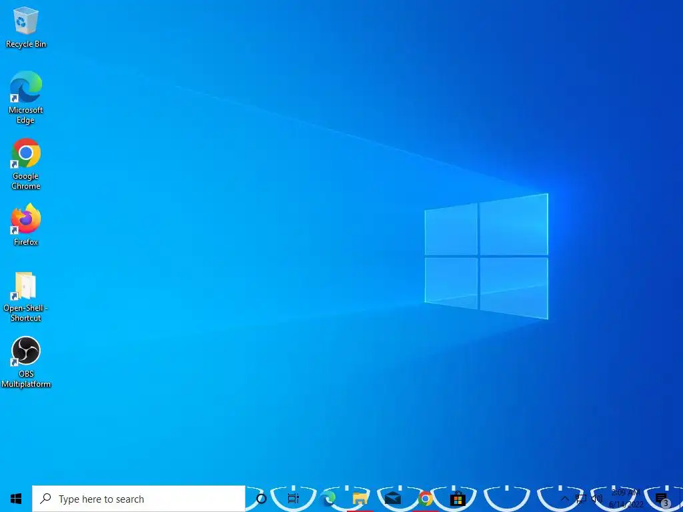Open the volume control in system tray
683x512 pixels.
pos(597,499)
